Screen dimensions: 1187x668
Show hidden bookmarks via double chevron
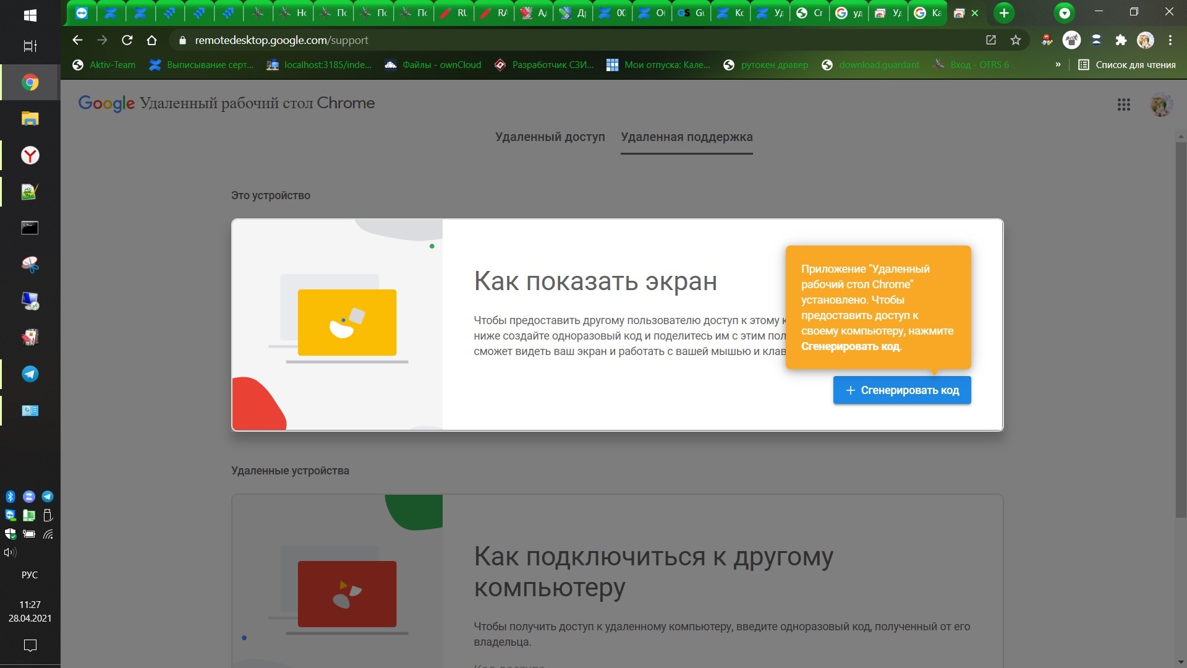(1058, 65)
